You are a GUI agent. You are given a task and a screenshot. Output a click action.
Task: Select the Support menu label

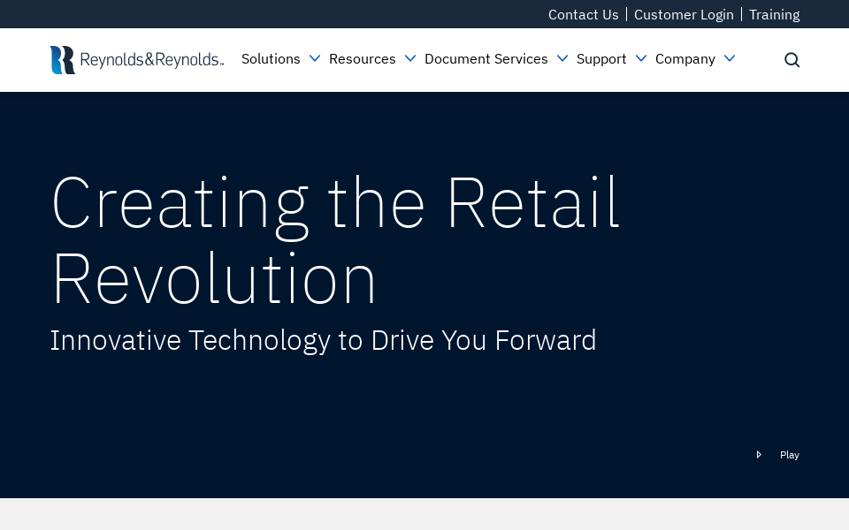pos(601,58)
